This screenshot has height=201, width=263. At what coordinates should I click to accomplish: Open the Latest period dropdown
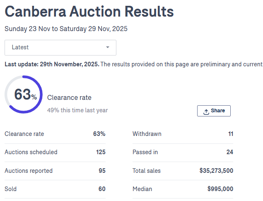point(60,48)
